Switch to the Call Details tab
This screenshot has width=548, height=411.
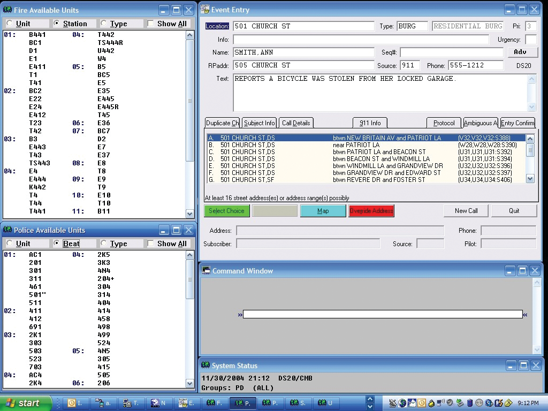coord(295,123)
